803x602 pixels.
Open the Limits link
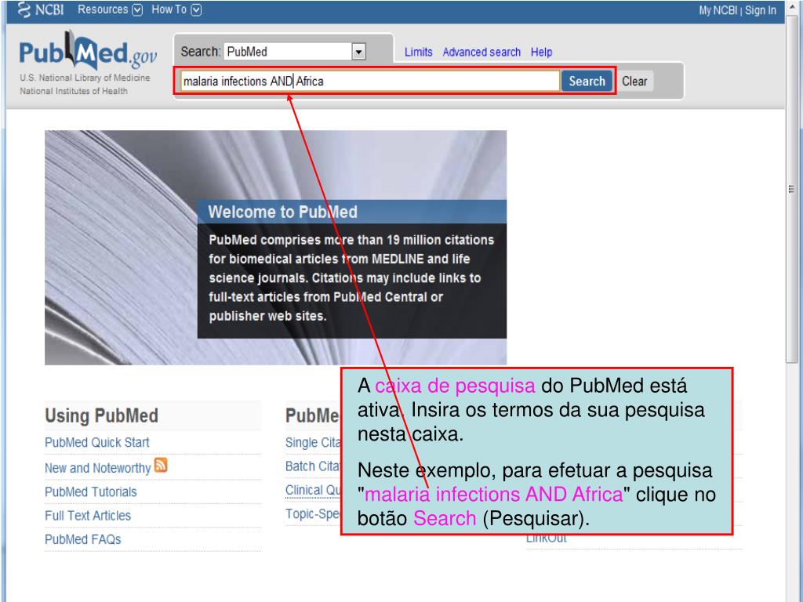[418, 53]
